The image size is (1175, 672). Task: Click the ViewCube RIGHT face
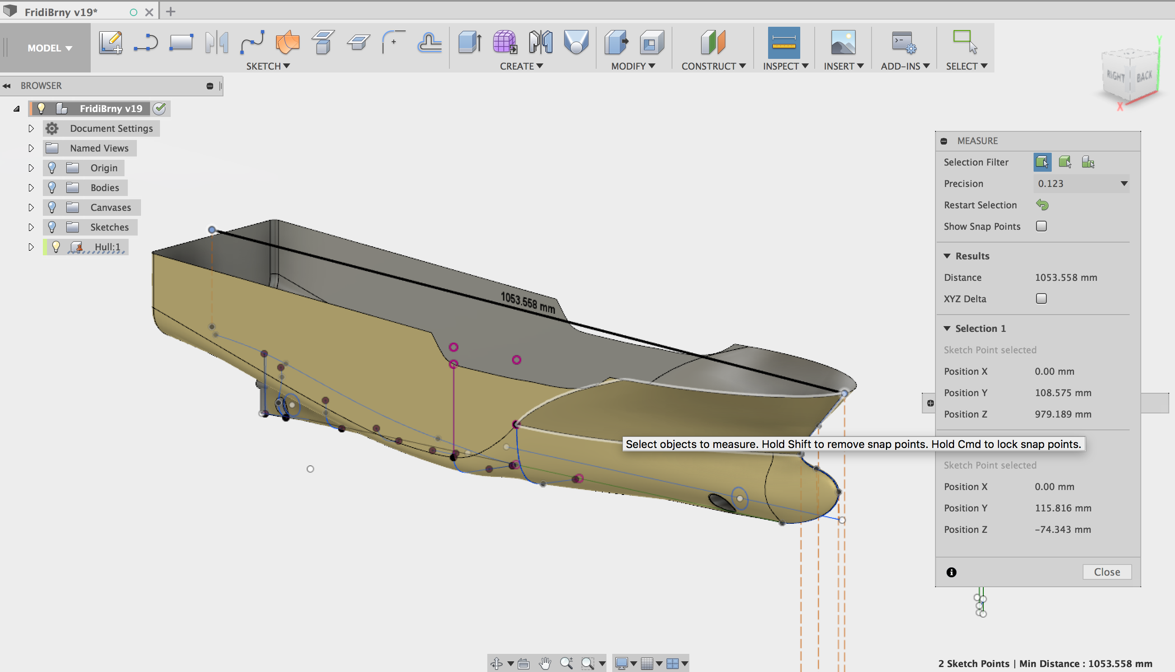[x=1115, y=76]
